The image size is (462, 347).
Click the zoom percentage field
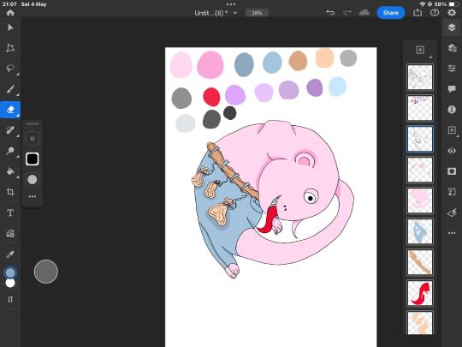click(x=257, y=13)
